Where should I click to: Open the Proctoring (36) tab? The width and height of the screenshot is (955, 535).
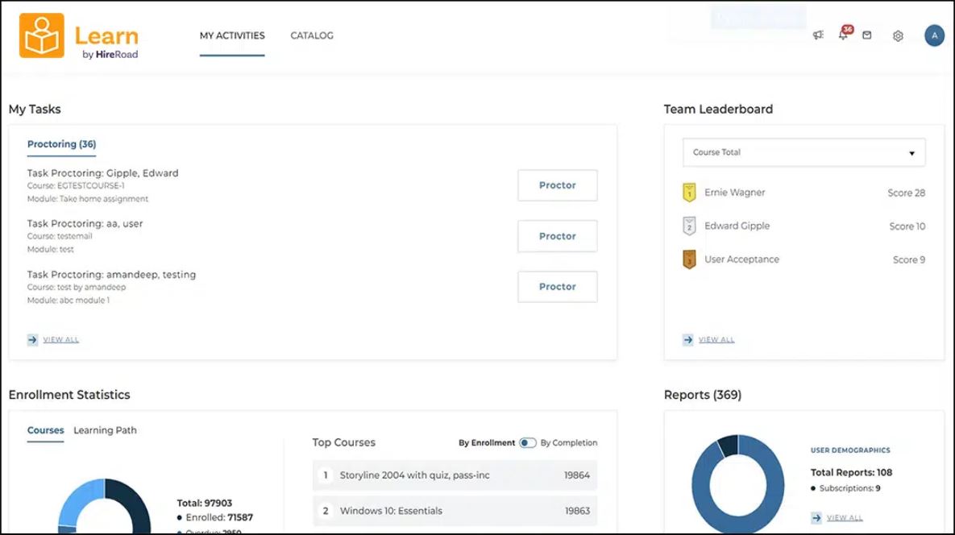(x=61, y=143)
